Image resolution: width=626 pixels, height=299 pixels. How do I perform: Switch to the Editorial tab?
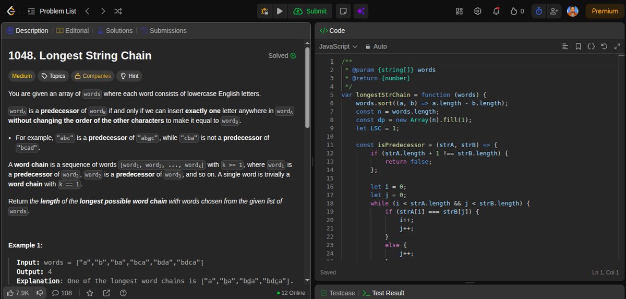click(73, 31)
